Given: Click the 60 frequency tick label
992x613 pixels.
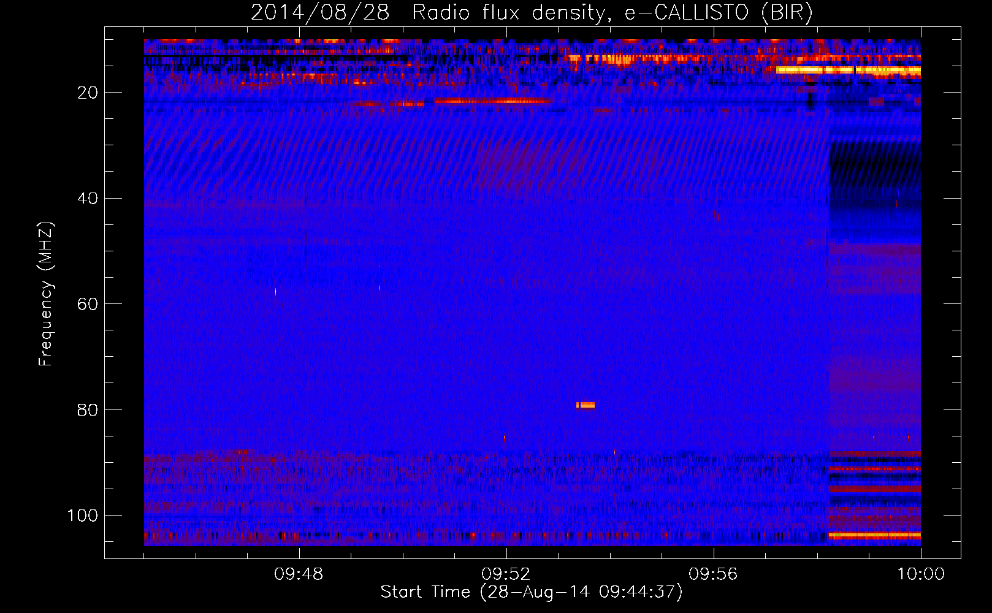Looking at the screenshot, I should pyautogui.click(x=88, y=304).
